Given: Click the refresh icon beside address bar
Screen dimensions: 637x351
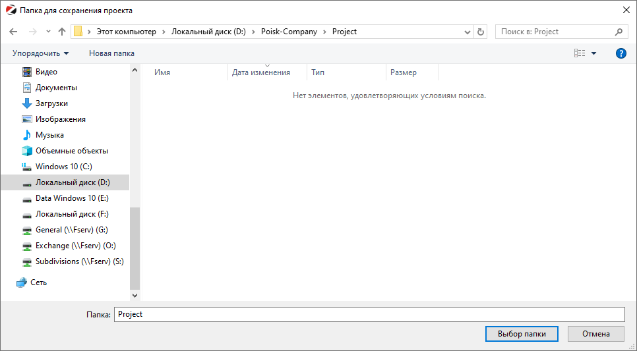Looking at the screenshot, I should [x=481, y=32].
